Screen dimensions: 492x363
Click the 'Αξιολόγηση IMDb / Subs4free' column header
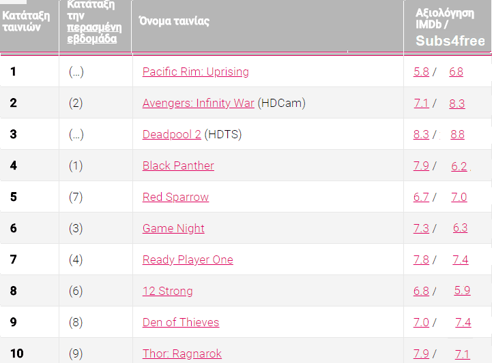(x=450, y=27)
